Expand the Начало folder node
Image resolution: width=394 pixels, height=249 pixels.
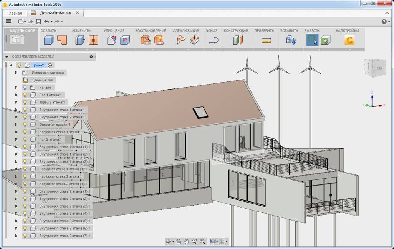point(16,88)
